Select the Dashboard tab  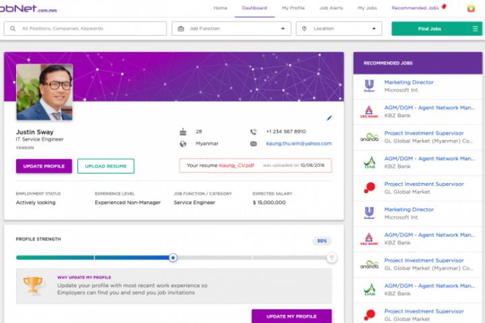pos(254,8)
